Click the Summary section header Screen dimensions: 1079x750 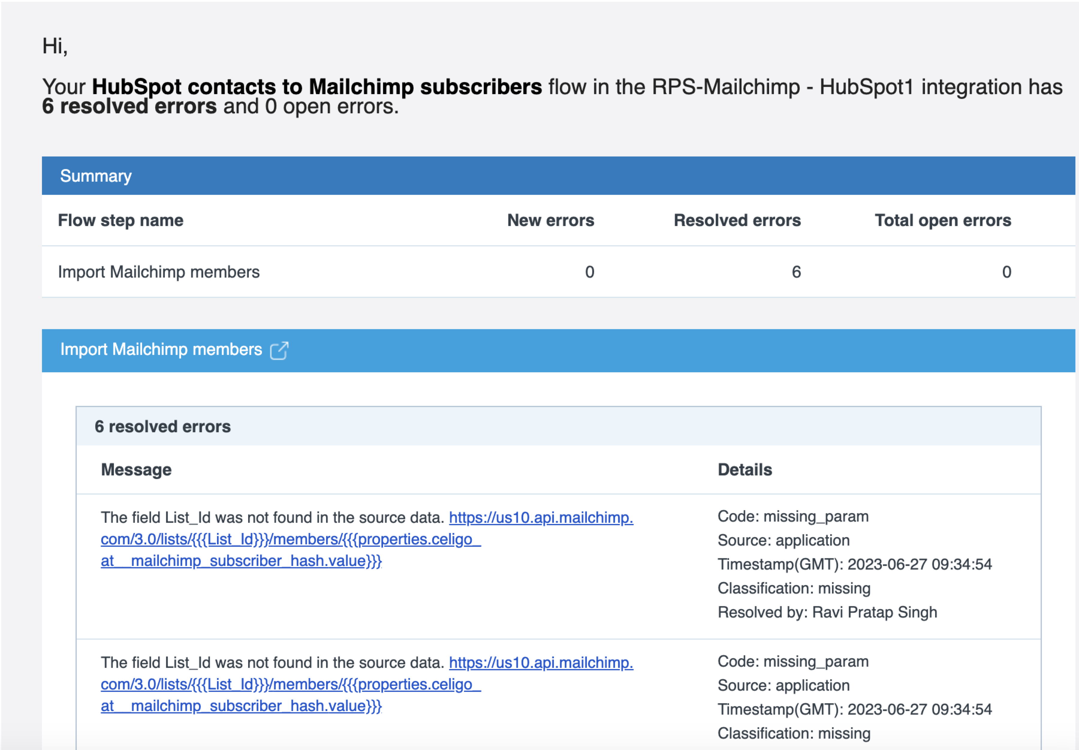(96, 176)
